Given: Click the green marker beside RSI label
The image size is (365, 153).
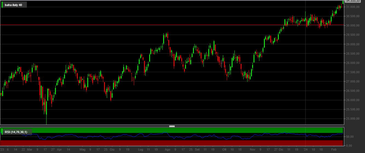Looking at the screenshot, I should pyautogui.click(x=2, y=132).
